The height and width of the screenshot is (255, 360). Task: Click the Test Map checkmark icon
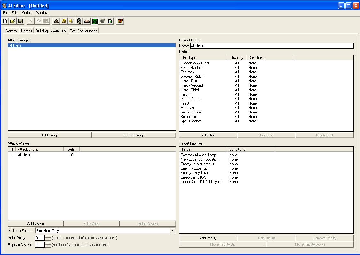click(120, 21)
